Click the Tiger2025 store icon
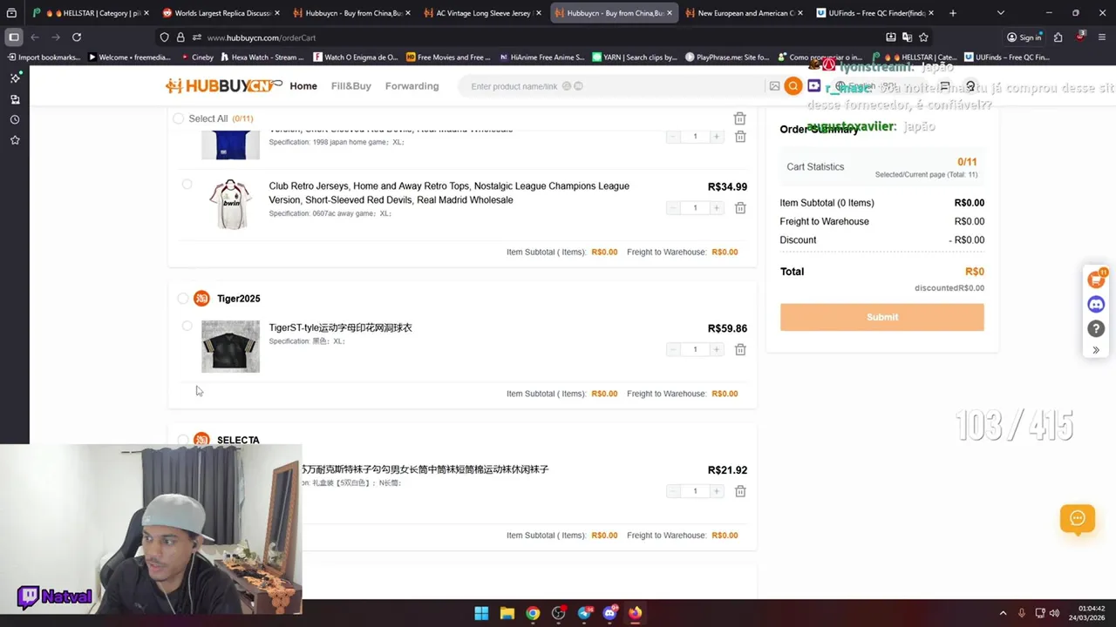 click(201, 299)
